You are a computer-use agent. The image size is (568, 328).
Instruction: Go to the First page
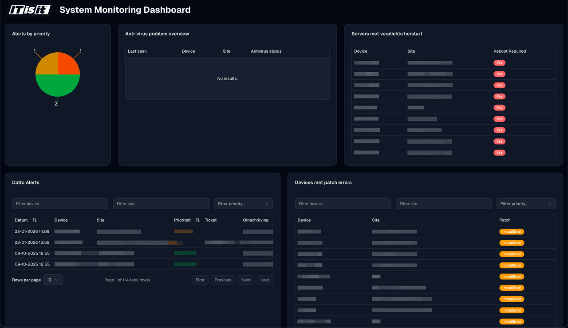200,280
